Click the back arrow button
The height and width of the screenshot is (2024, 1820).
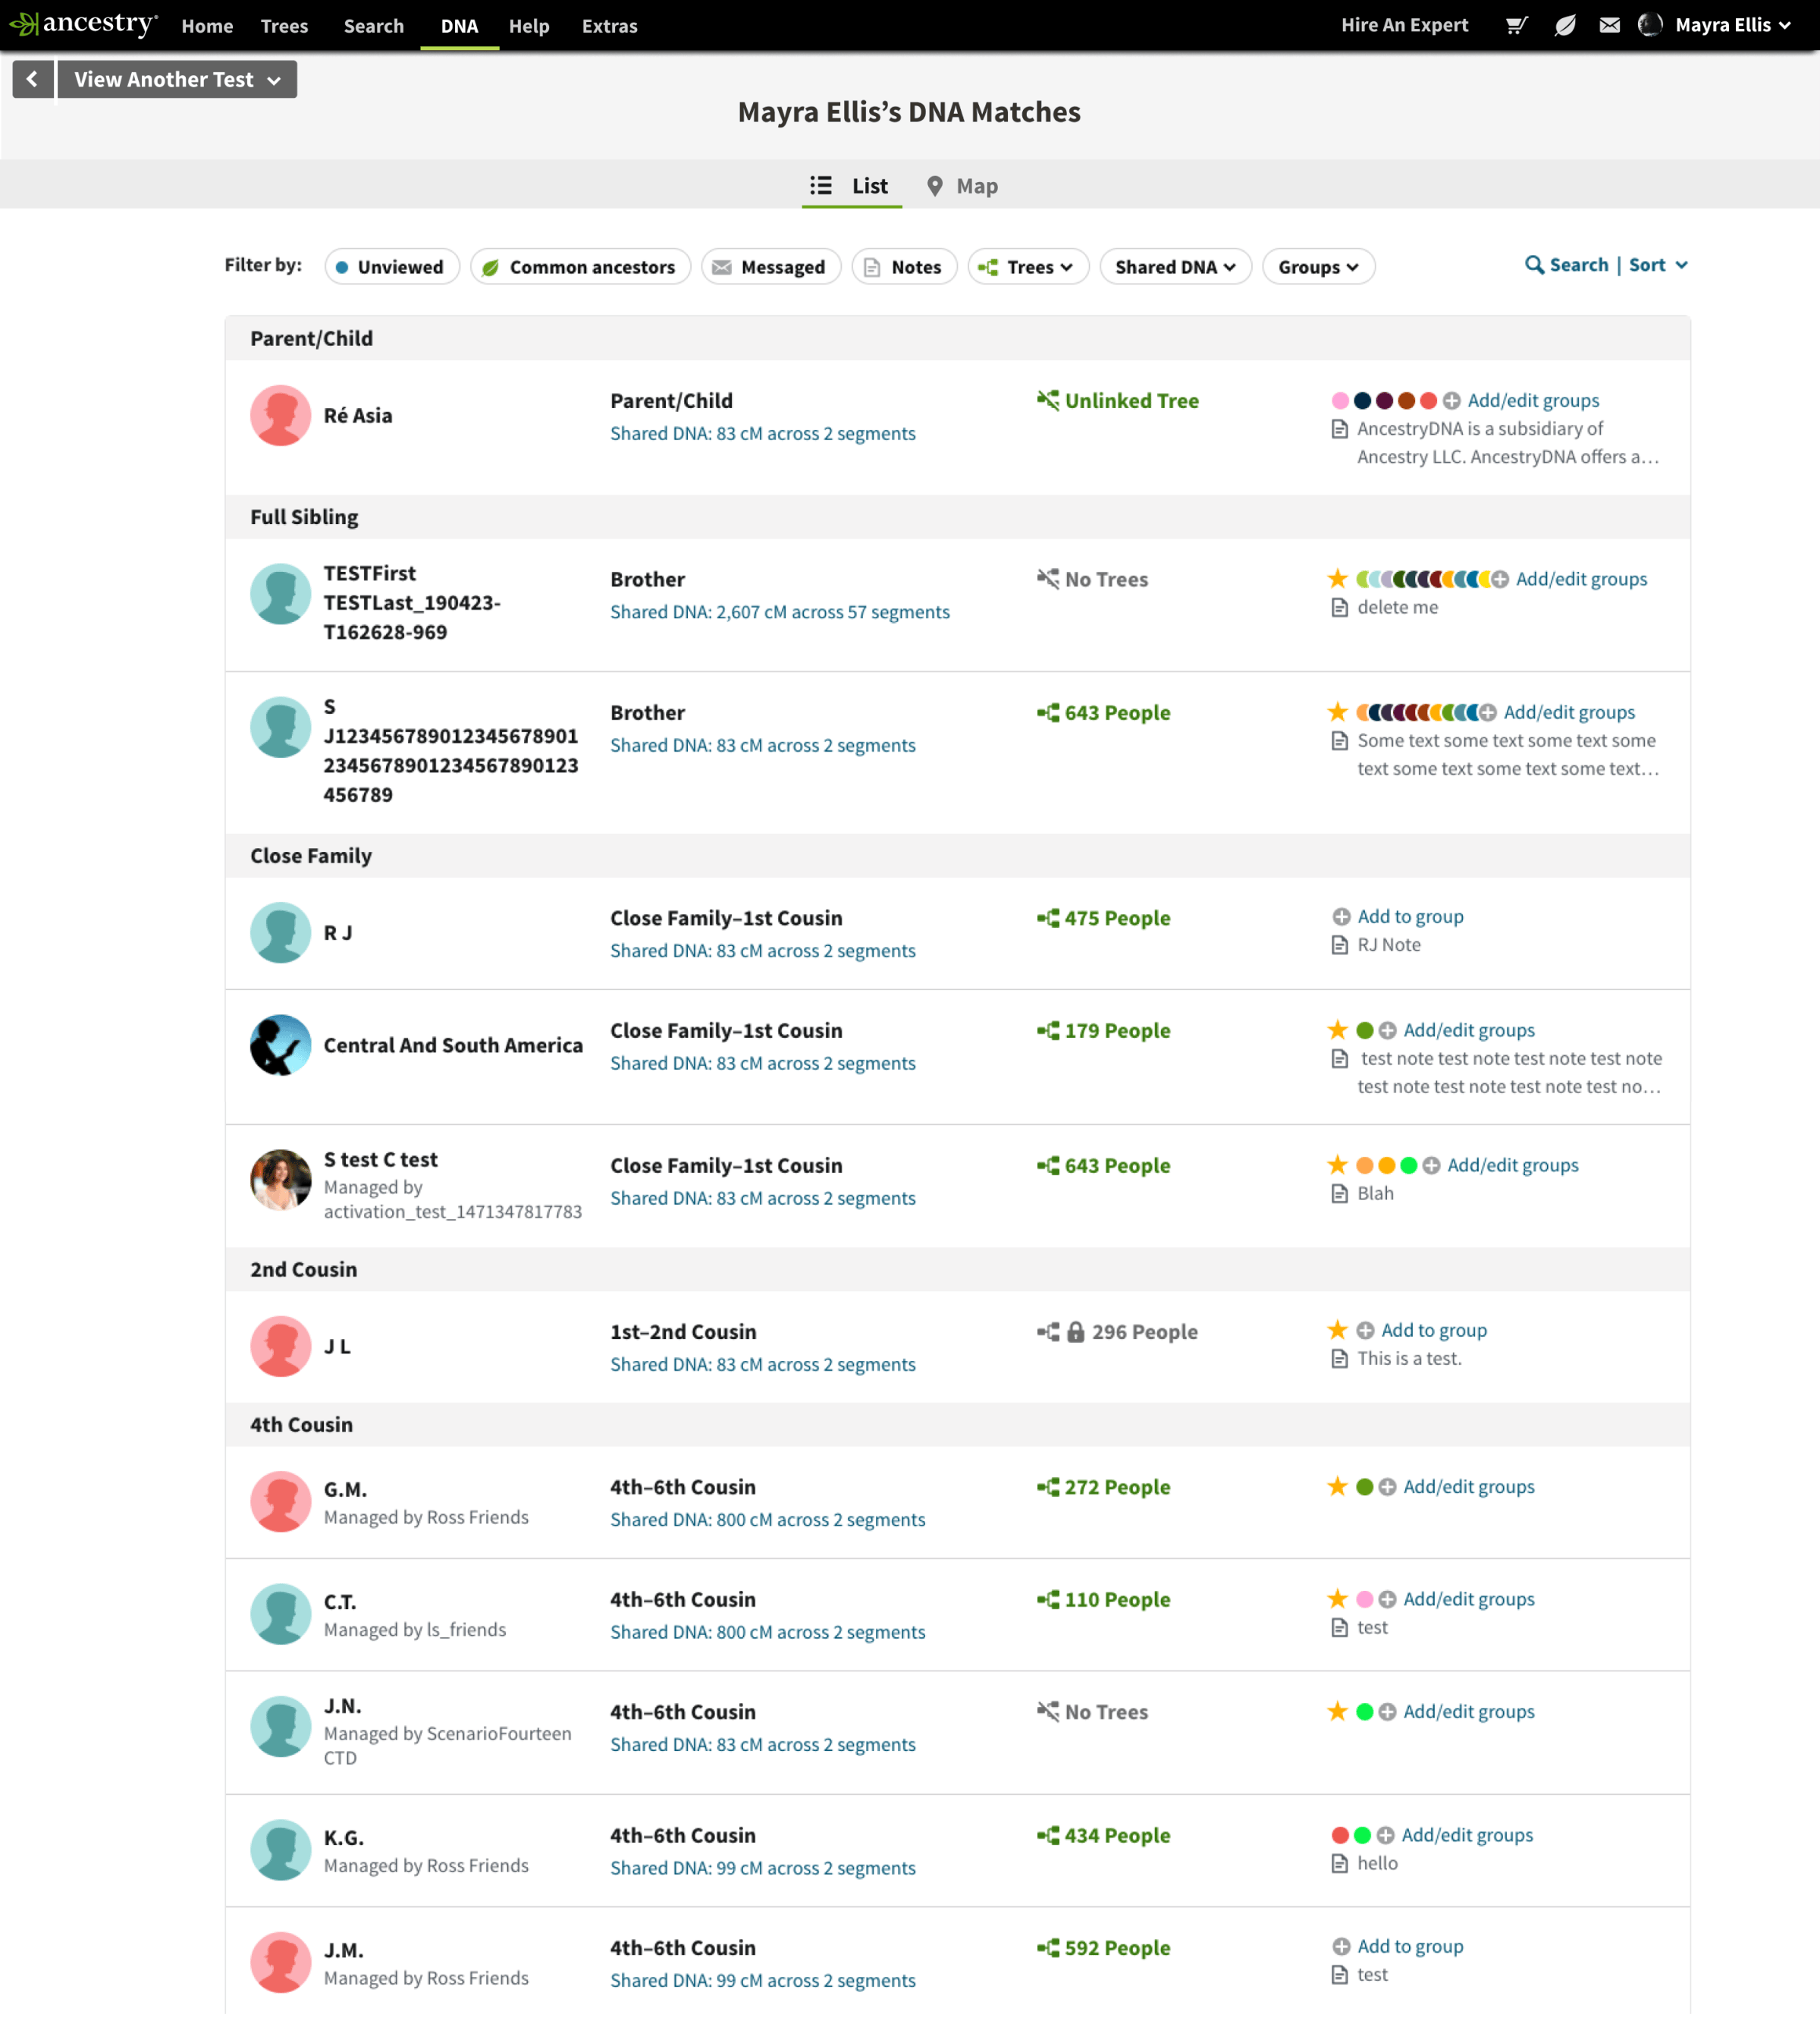point(33,79)
